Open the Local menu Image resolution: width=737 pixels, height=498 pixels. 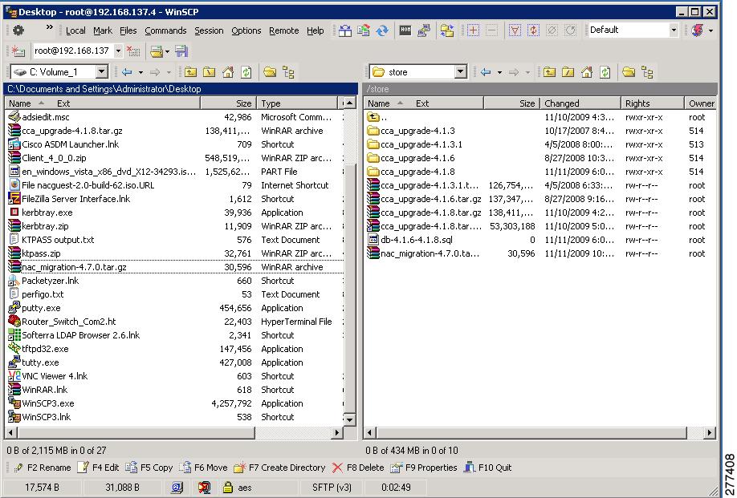[x=75, y=30]
